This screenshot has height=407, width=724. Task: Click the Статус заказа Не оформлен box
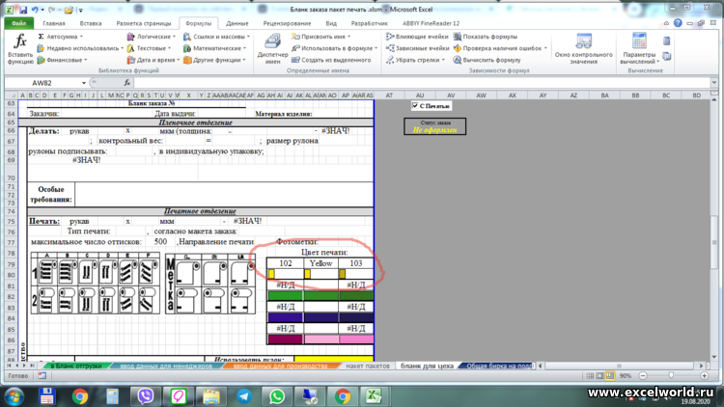pyautogui.click(x=435, y=126)
